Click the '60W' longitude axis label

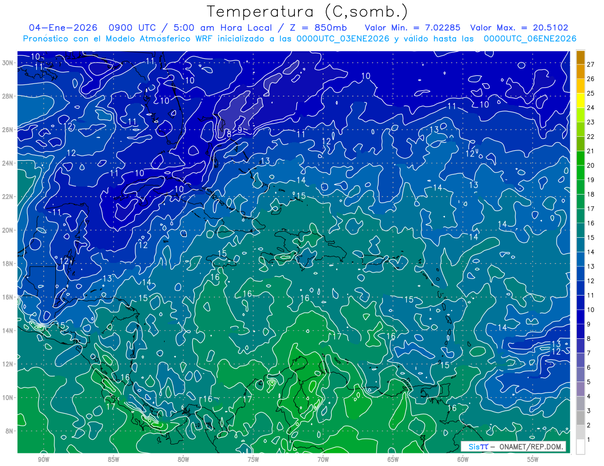(463, 459)
